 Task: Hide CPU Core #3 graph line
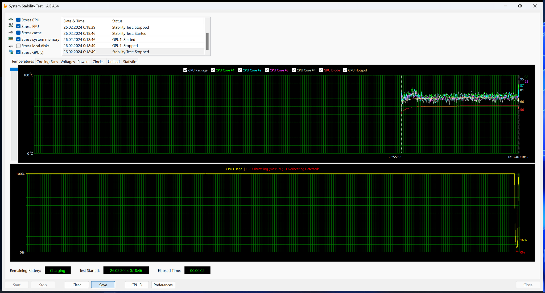coord(267,70)
